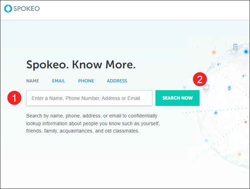Click the SPOKEO wordmark in the header

click(x=27, y=9)
